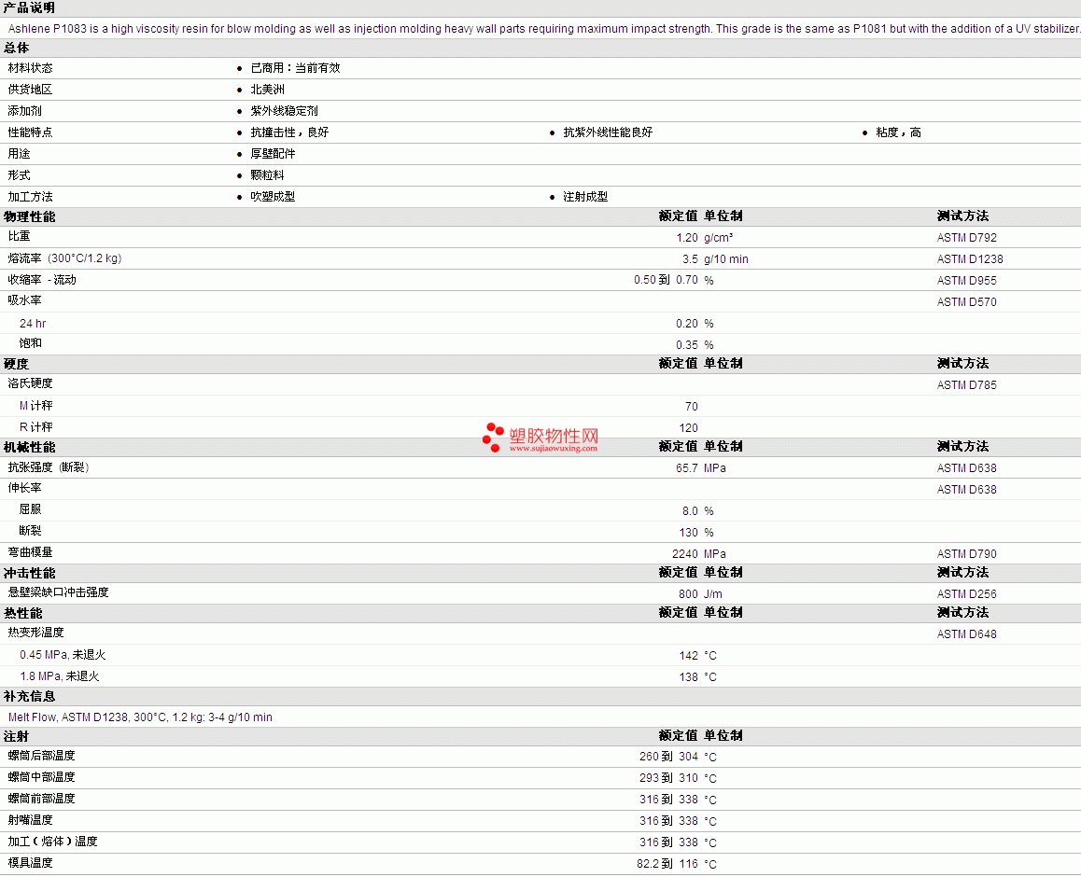Click the ASTM D790 flexural modulus method
1081x877 pixels.
pos(966,554)
